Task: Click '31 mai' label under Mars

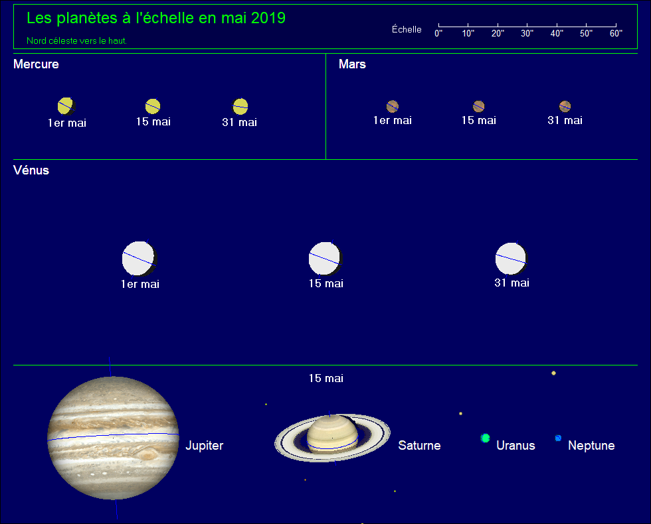Action: [x=565, y=120]
